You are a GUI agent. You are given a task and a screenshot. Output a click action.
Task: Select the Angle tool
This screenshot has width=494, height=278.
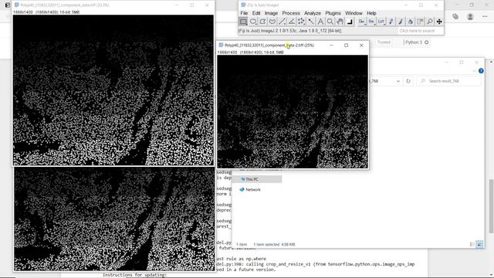pos(292,22)
